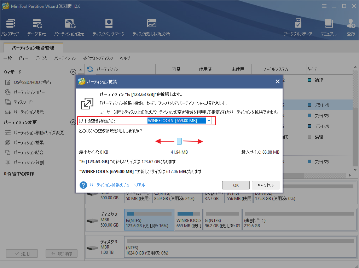Click the 最大サイズ: 83.88 MB label

pos(260,152)
